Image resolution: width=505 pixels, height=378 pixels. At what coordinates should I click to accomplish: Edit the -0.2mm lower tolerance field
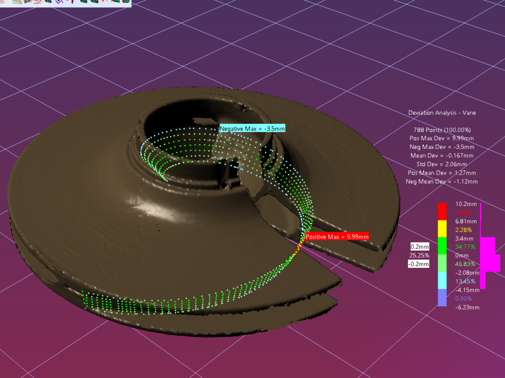(x=419, y=264)
